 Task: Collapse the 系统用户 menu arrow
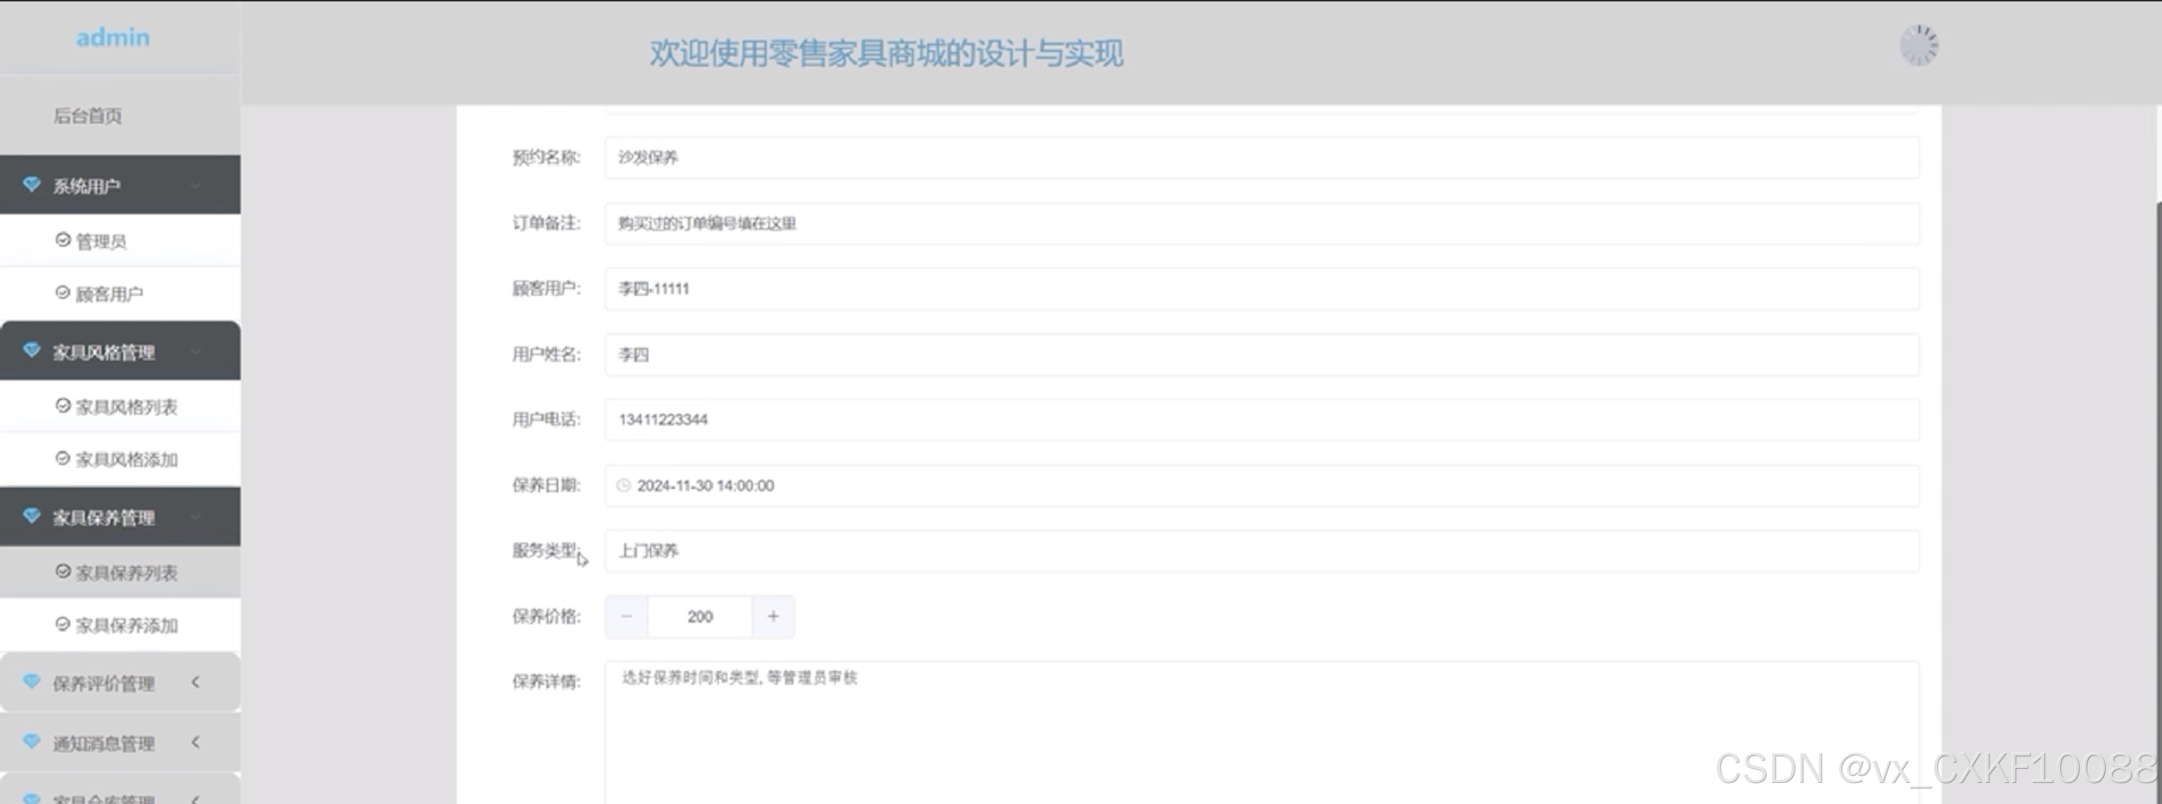click(195, 185)
